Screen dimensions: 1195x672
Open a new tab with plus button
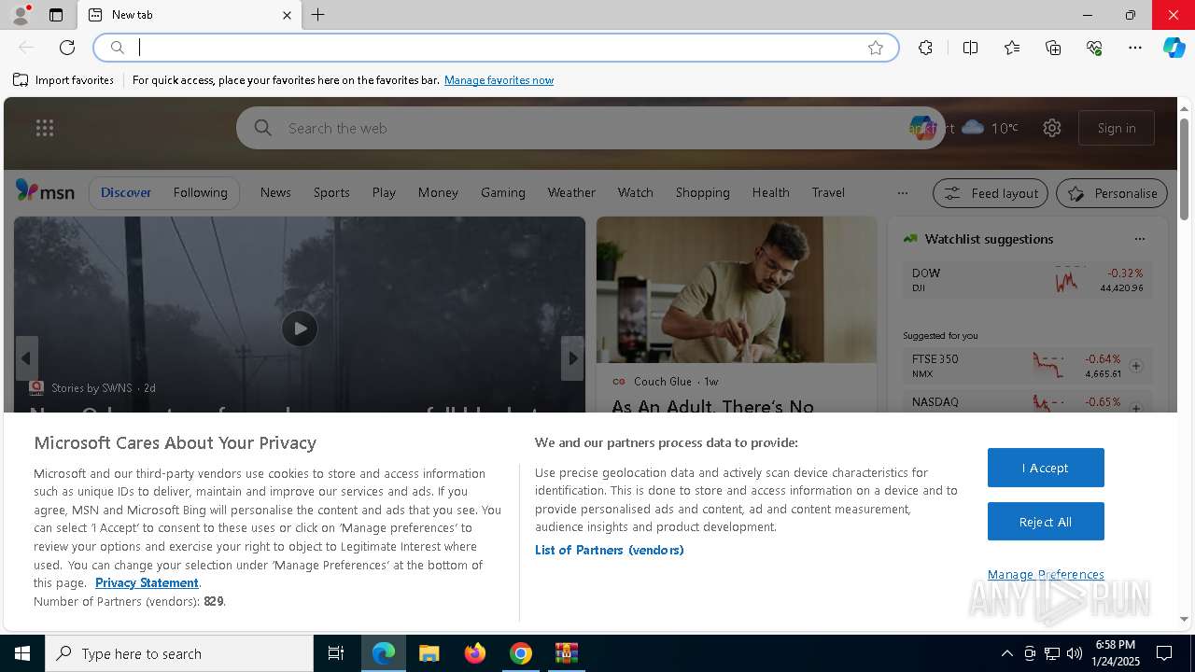(318, 15)
